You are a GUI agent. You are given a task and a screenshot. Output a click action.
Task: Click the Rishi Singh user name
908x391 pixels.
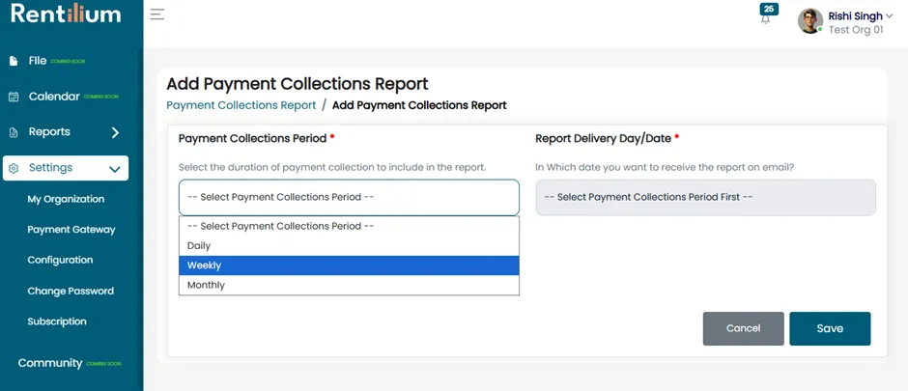(855, 16)
